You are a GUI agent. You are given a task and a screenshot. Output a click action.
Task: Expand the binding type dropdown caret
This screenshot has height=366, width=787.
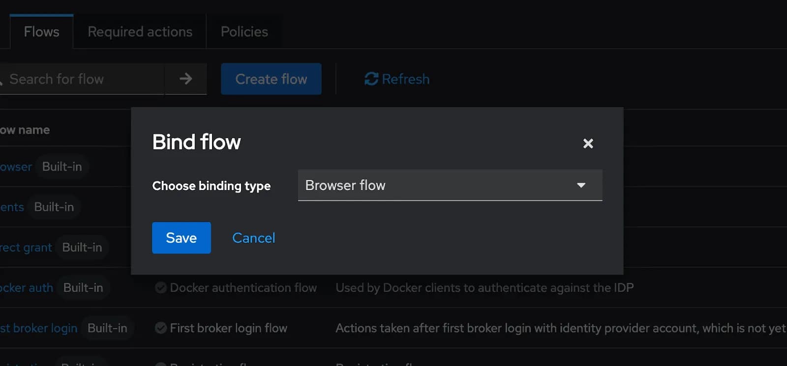click(581, 185)
